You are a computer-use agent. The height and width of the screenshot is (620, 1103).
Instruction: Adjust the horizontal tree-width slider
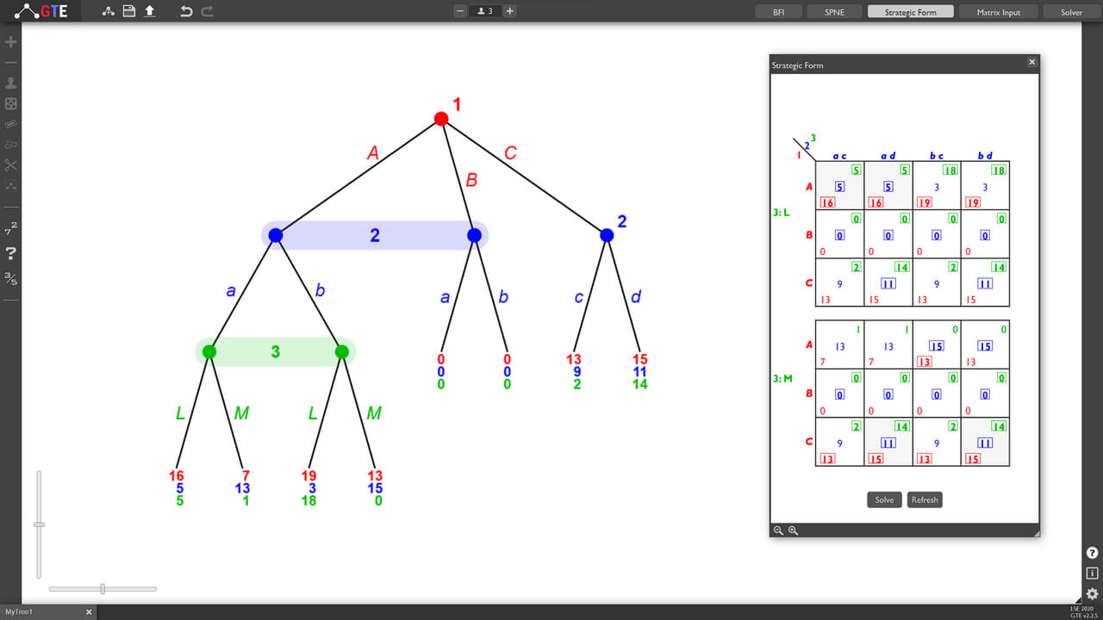pos(103,589)
